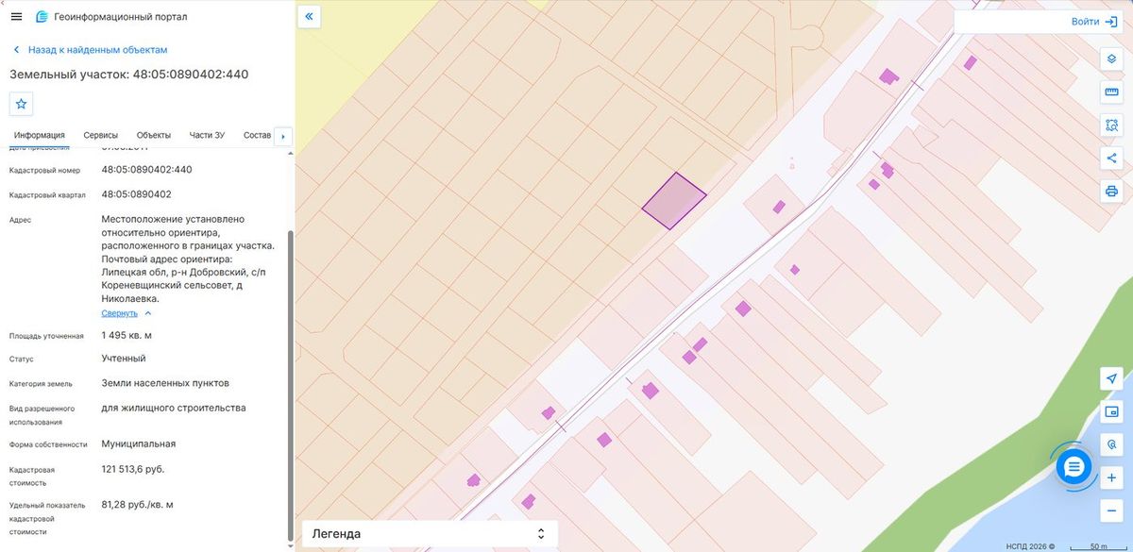
Task: Print the current map view
Action: click(x=1111, y=191)
